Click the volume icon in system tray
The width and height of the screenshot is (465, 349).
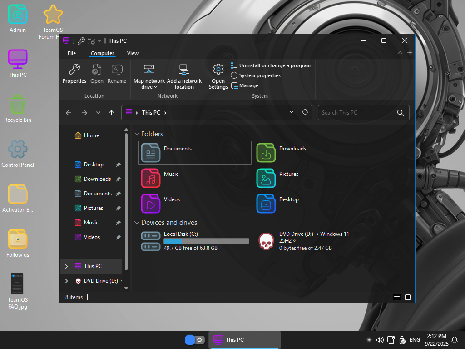click(x=380, y=340)
